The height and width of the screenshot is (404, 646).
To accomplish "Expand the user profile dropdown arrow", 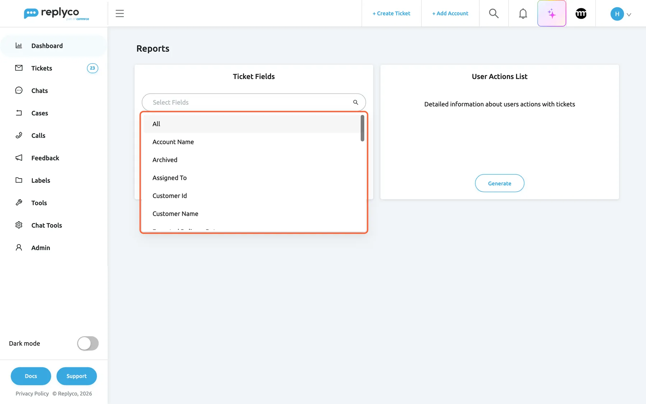I will click(629, 15).
